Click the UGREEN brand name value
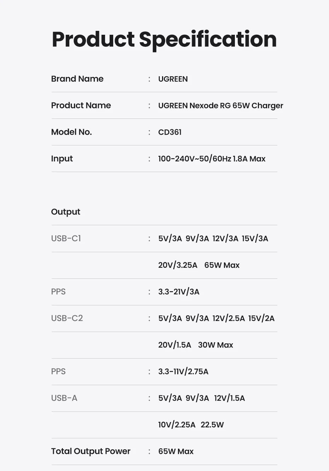 [x=173, y=79]
